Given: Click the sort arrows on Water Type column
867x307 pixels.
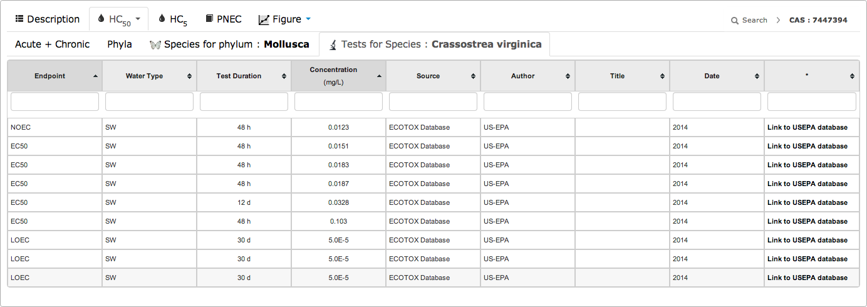Looking at the screenshot, I should (189, 76).
